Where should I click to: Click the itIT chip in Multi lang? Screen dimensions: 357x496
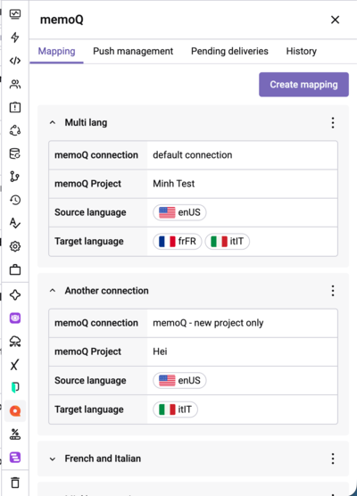pyautogui.click(x=228, y=242)
